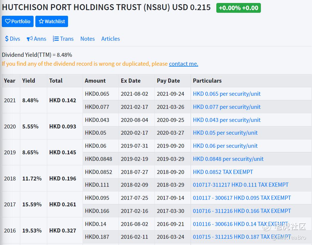The width and height of the screenshot is (312, 245).
Task: Add stock via the Portfolio button
Action: pyautogui.click(x=18, y=21)
